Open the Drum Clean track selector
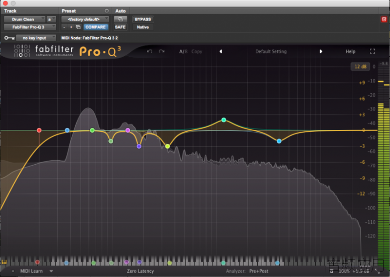This screenshot has height=277, width=390. (24, 19)
